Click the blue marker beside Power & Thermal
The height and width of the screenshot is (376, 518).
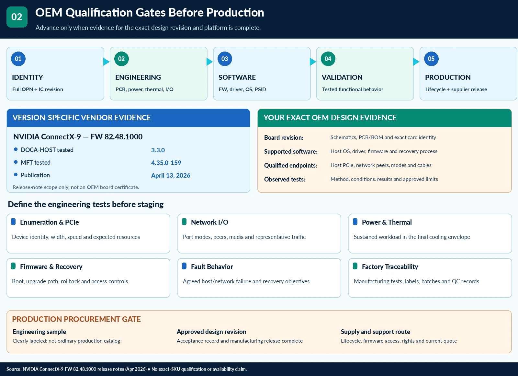pyautogui.click(x=355, y=222)
